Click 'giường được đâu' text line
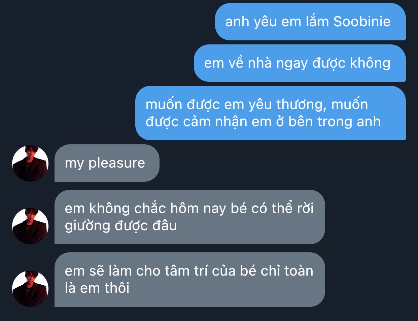 (121, 226)
